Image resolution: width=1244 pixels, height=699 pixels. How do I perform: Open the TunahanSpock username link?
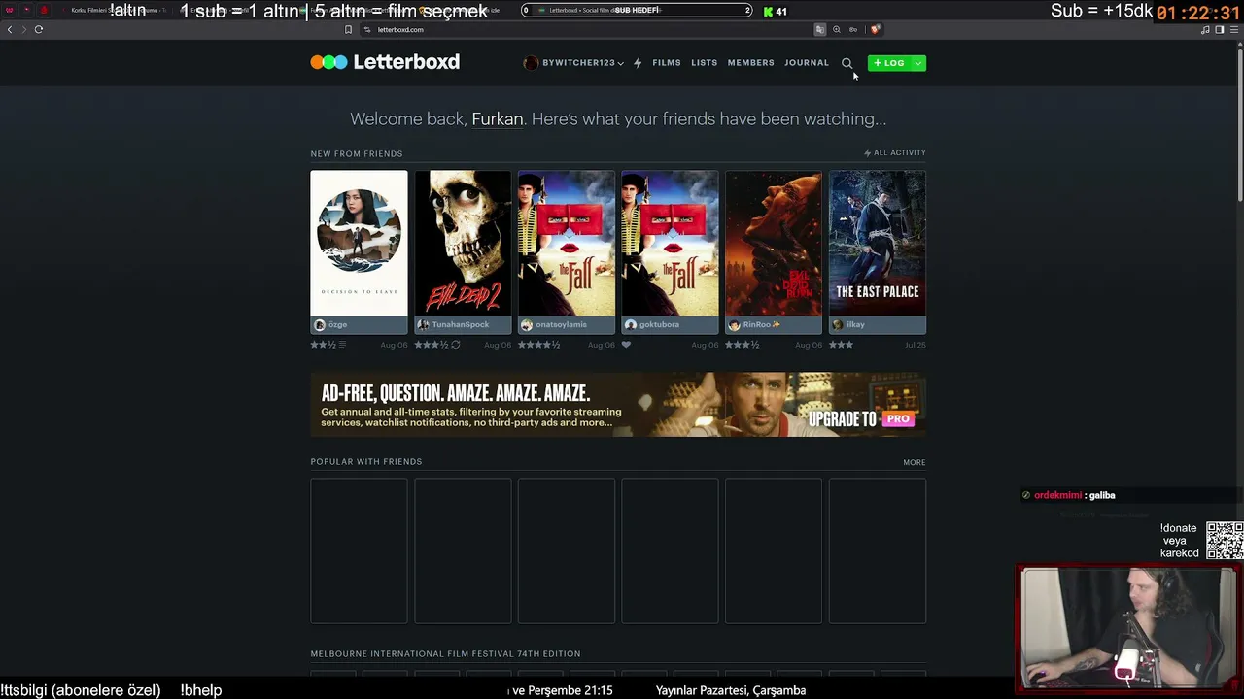(x=461, y=325)
